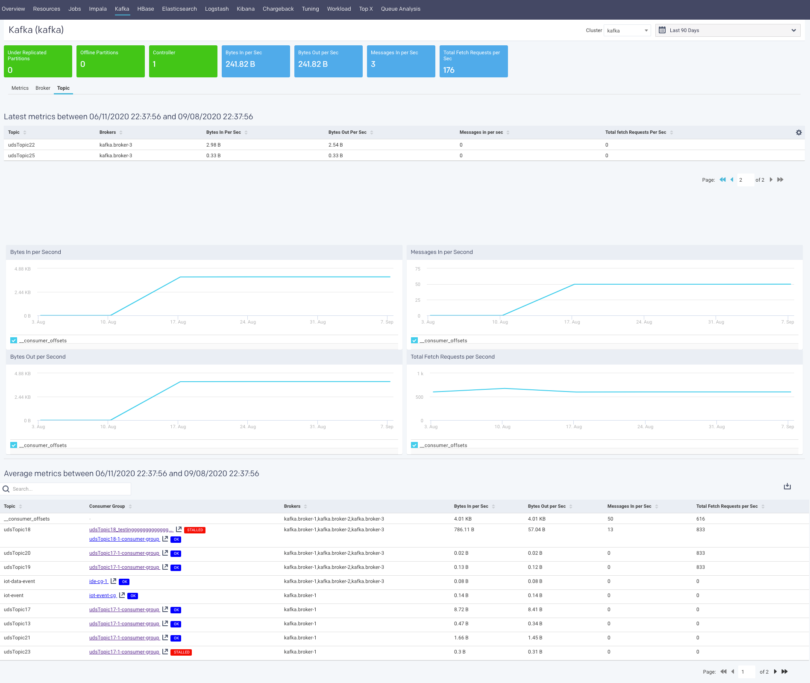
Task: Go to previous page of average metrics
Action: pos(733,671)
